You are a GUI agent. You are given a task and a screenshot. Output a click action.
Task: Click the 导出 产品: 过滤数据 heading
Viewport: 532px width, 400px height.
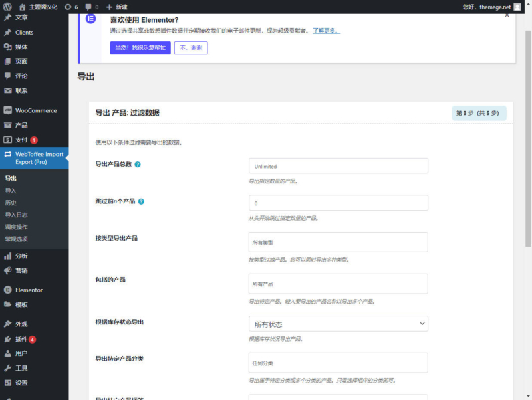(127, 113)
